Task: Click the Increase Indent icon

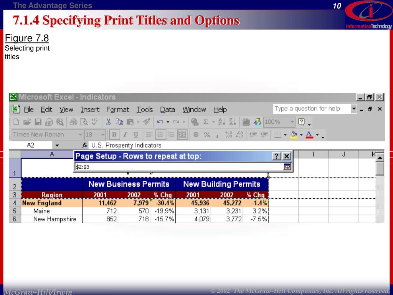Action: [264, 135]
